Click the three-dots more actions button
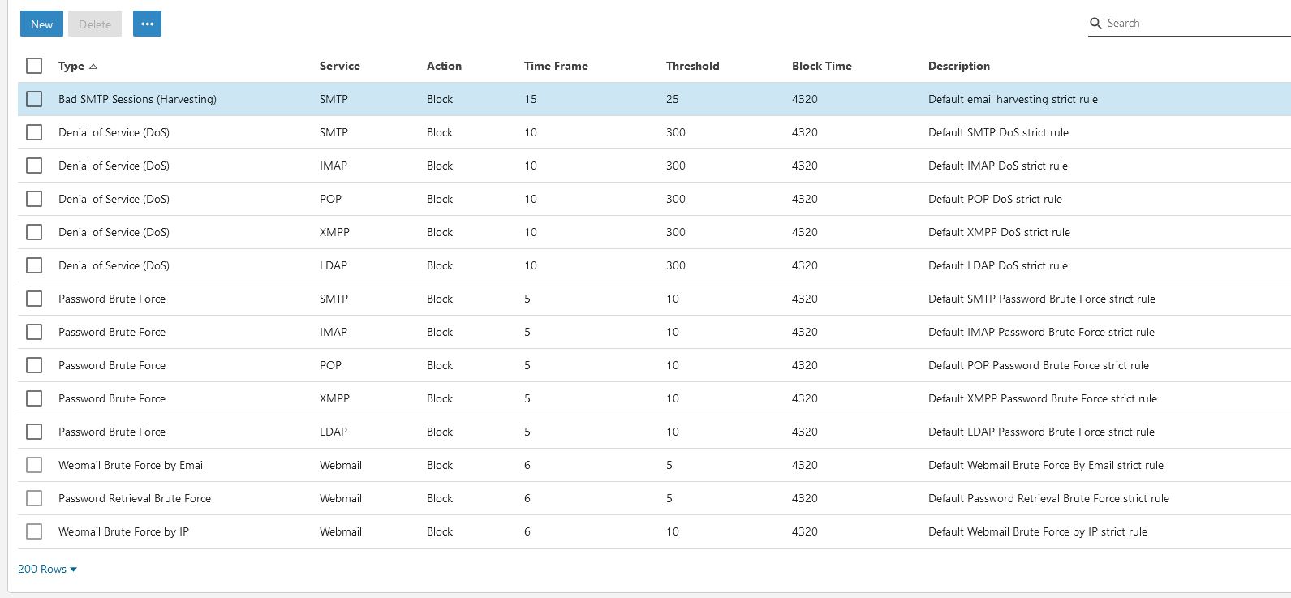 [x=147, y=24]
